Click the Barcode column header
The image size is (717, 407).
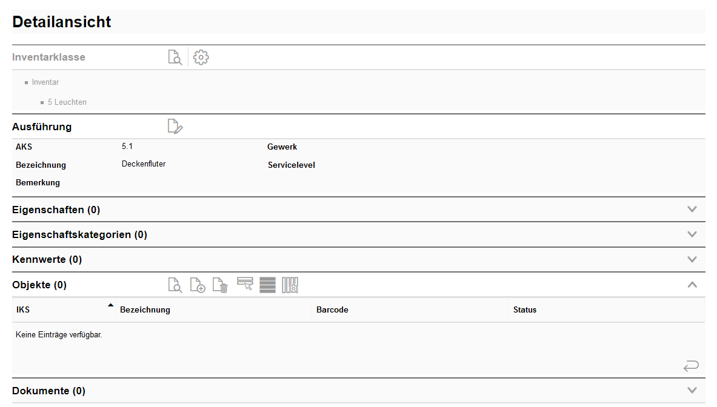pos(332,309)
